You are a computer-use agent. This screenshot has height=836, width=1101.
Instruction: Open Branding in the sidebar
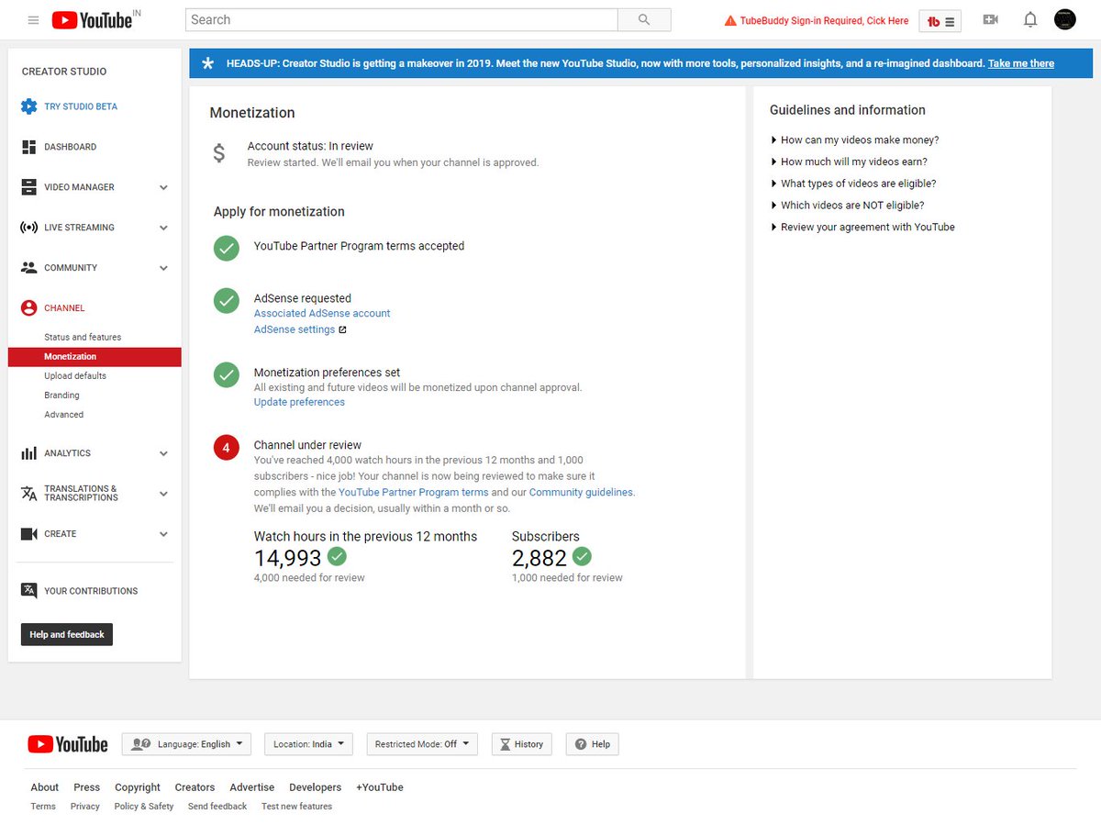click(x=61, y=396)
